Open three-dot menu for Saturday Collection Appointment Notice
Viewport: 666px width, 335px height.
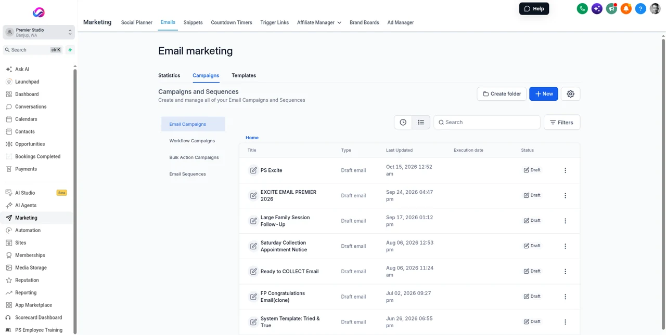(566, 246)
